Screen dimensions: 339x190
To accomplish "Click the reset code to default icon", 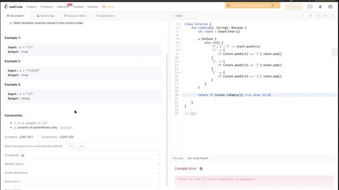I will coord(318,16).
